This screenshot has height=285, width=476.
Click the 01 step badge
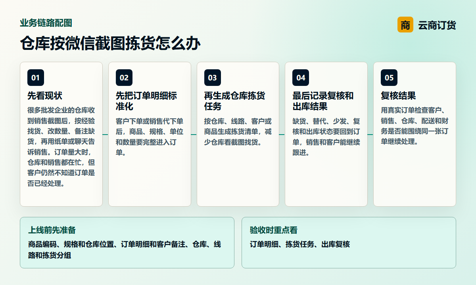click(x=36, y=78)
